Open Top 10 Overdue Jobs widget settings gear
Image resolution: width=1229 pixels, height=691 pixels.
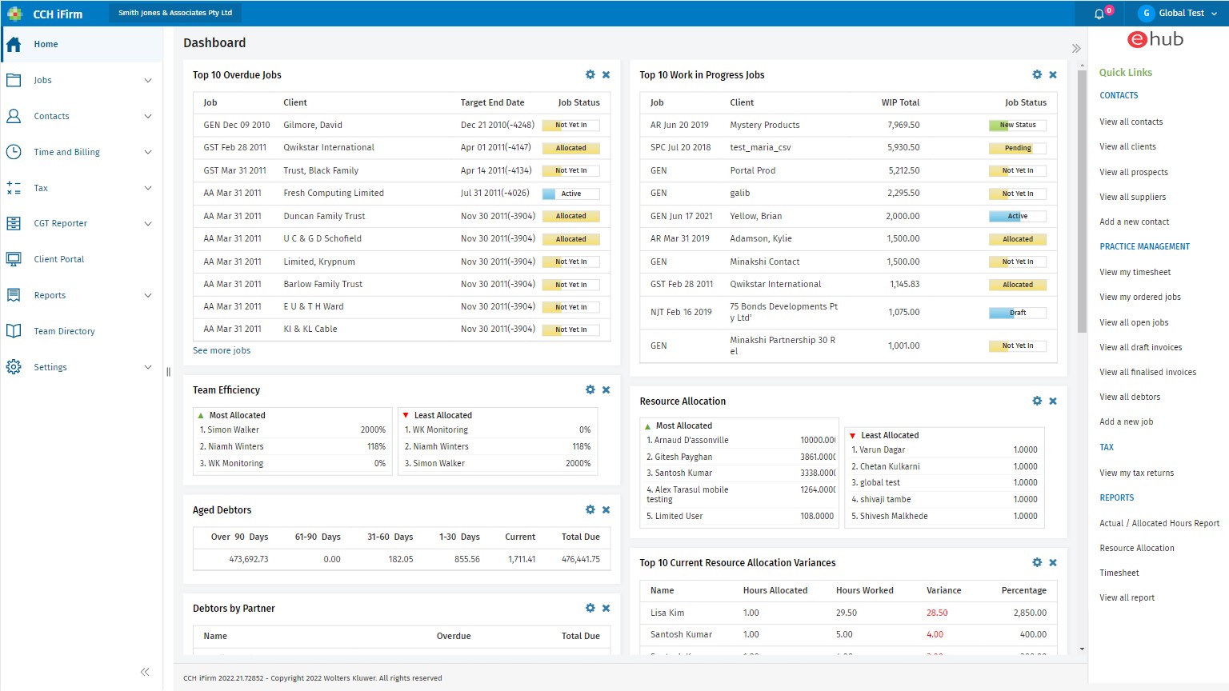tap(590, 74)
